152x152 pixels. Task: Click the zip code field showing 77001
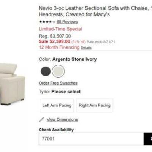pyautogui.click(x=91, y=139)
